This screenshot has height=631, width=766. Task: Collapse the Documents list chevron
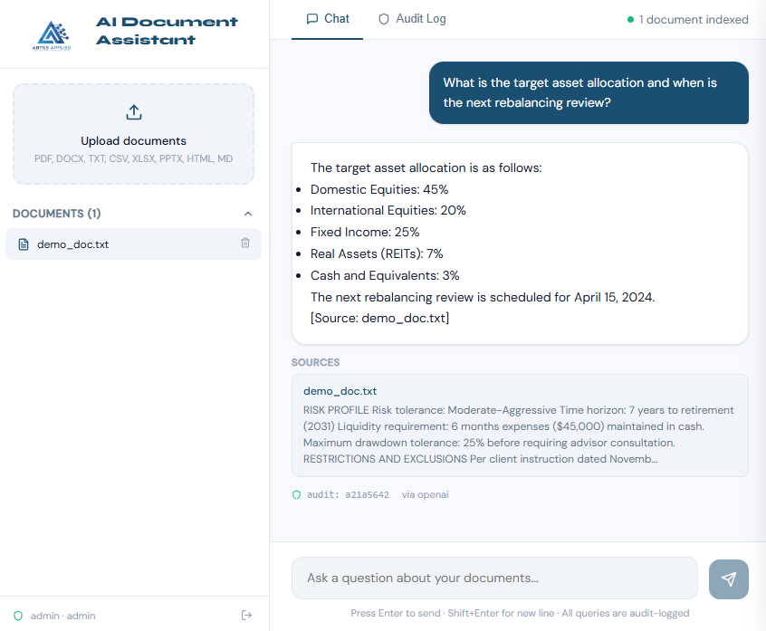click(248, 214)
